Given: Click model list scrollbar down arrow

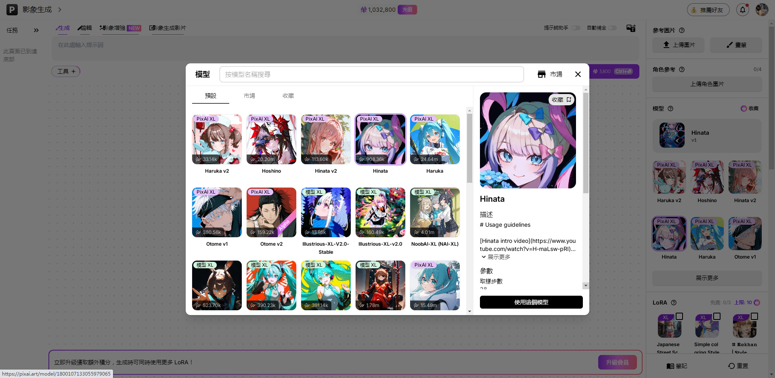Looking at the screenshot, I should coord(469,311).
